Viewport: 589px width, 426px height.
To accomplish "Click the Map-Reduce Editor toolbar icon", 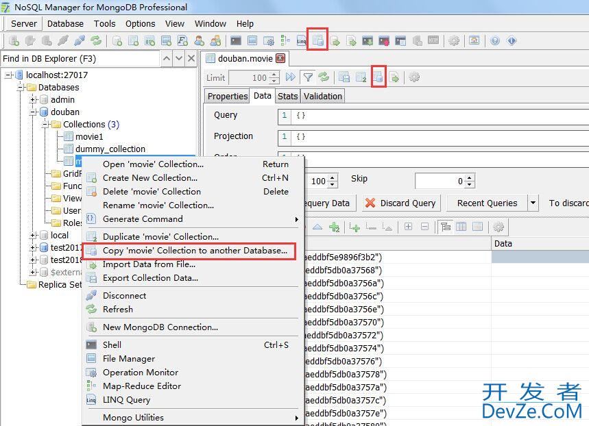I will (x=285, y=40).
